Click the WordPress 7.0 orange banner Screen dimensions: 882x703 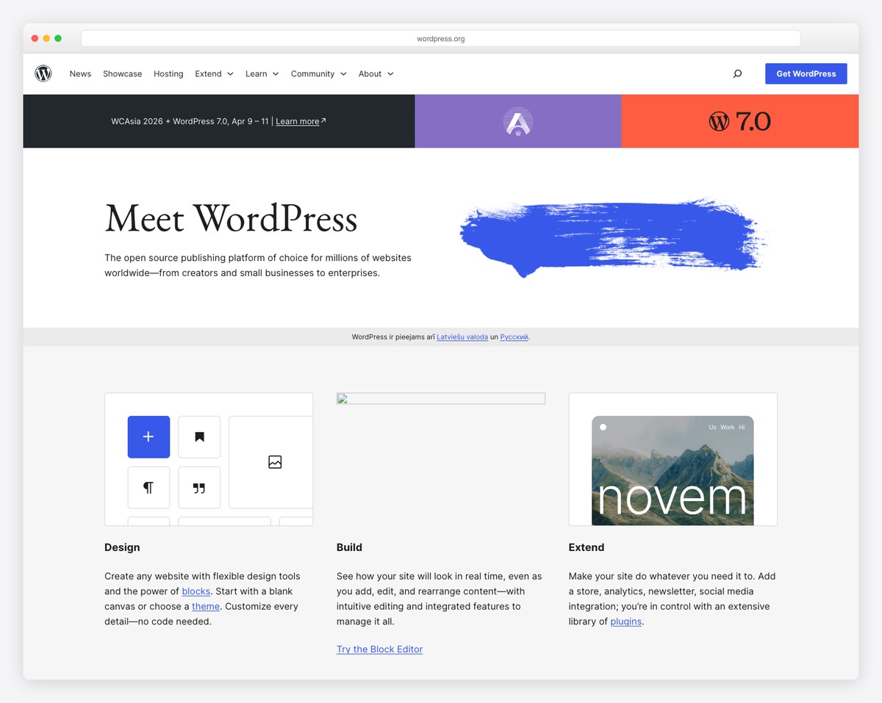739,121
